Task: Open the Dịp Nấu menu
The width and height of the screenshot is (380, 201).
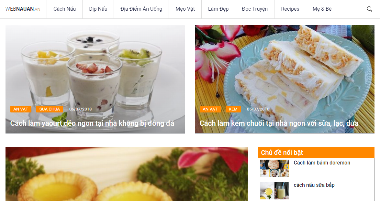Action: click(98, 9)
